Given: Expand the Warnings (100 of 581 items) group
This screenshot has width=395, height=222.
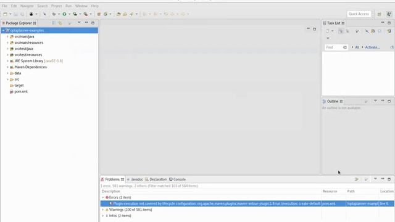Looking at the screenshot, I should tap(103, 210).
